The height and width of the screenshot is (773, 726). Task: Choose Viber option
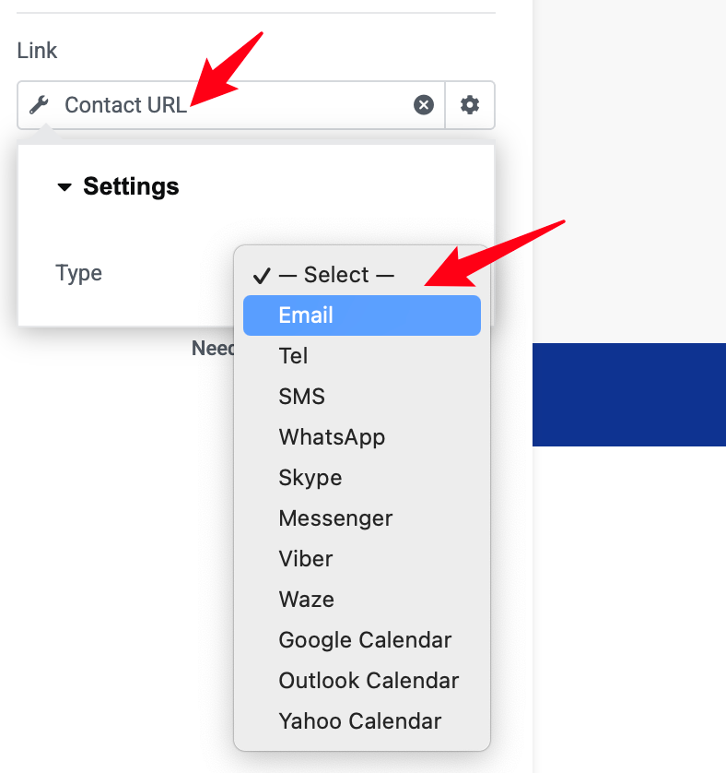tap(362, 559)
